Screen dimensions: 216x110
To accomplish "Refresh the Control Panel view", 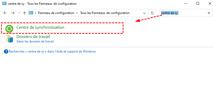I will 152,13.
